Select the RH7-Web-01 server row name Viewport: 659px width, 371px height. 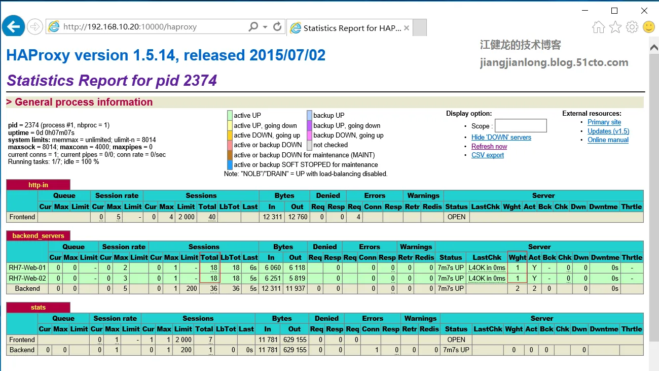[27, 267]
